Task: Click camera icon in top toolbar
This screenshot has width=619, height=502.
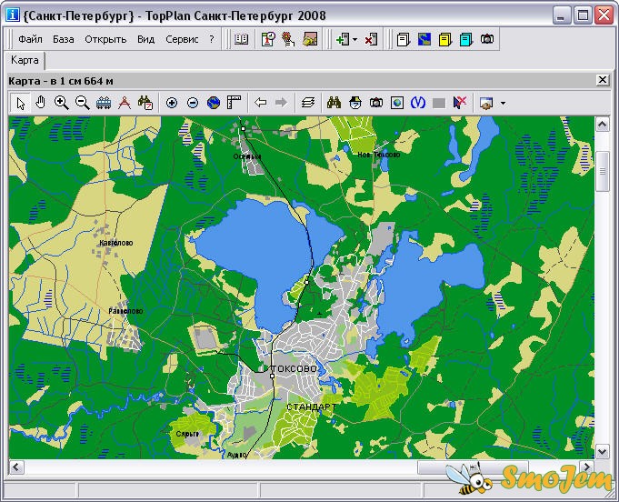Action: (x=487, y=39)
